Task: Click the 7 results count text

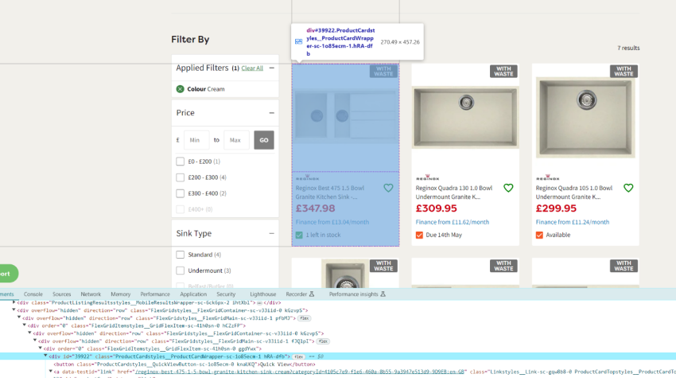Action: coord(628,48)
